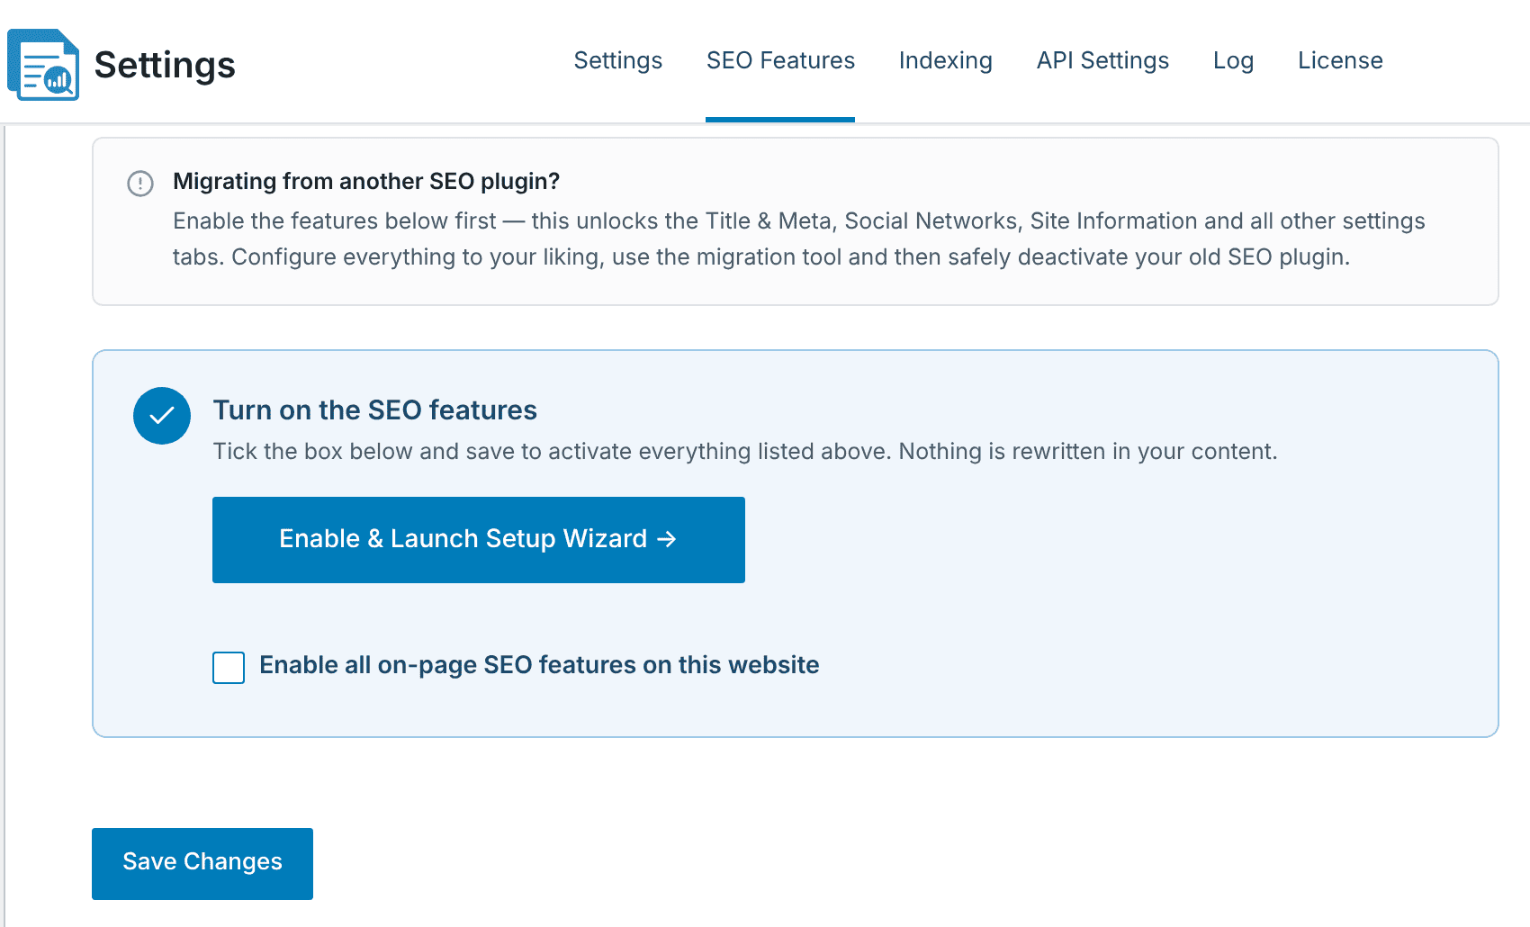Click the large Settings page title

(x=165, y=65)
